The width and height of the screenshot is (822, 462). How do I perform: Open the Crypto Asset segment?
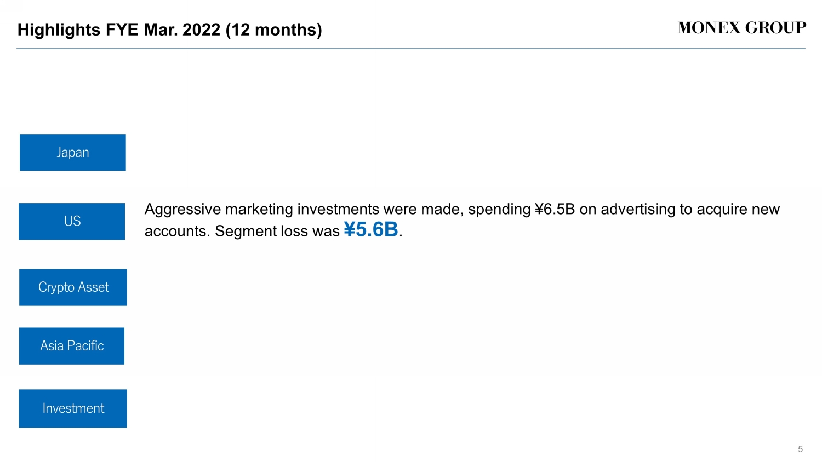click(x=73, y=287)
